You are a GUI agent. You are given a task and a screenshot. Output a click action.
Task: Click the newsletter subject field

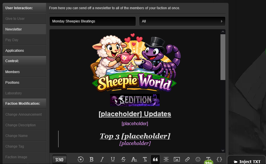click(93, 21)
